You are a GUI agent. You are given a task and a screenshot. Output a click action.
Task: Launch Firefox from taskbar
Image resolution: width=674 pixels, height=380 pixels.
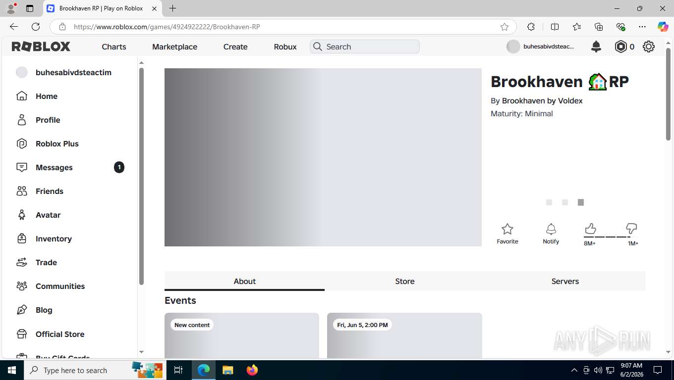coord(252,370)
